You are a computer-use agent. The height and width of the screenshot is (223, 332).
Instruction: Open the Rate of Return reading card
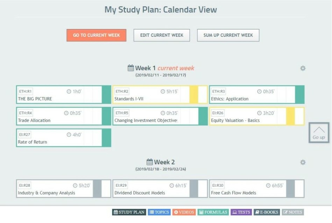64,138
